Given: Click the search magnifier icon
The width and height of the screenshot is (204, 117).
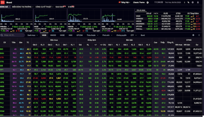Looking at the screenshot, I should pos(2,35).
